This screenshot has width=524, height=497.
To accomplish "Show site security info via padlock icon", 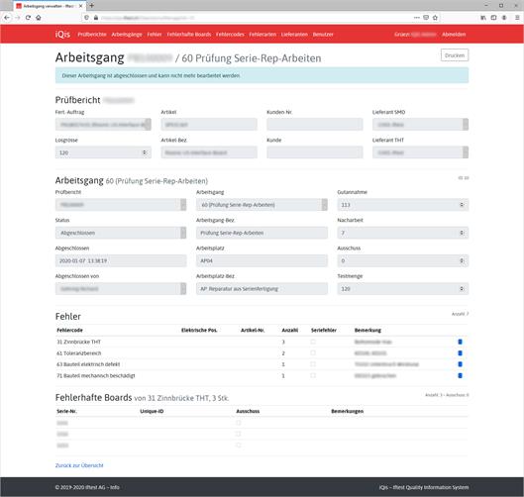I will tap(96, 18).
